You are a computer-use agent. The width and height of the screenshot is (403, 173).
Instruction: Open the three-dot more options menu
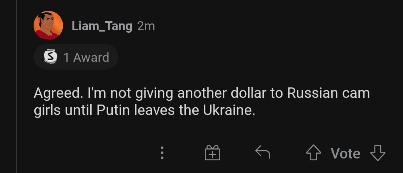point(162,153)
